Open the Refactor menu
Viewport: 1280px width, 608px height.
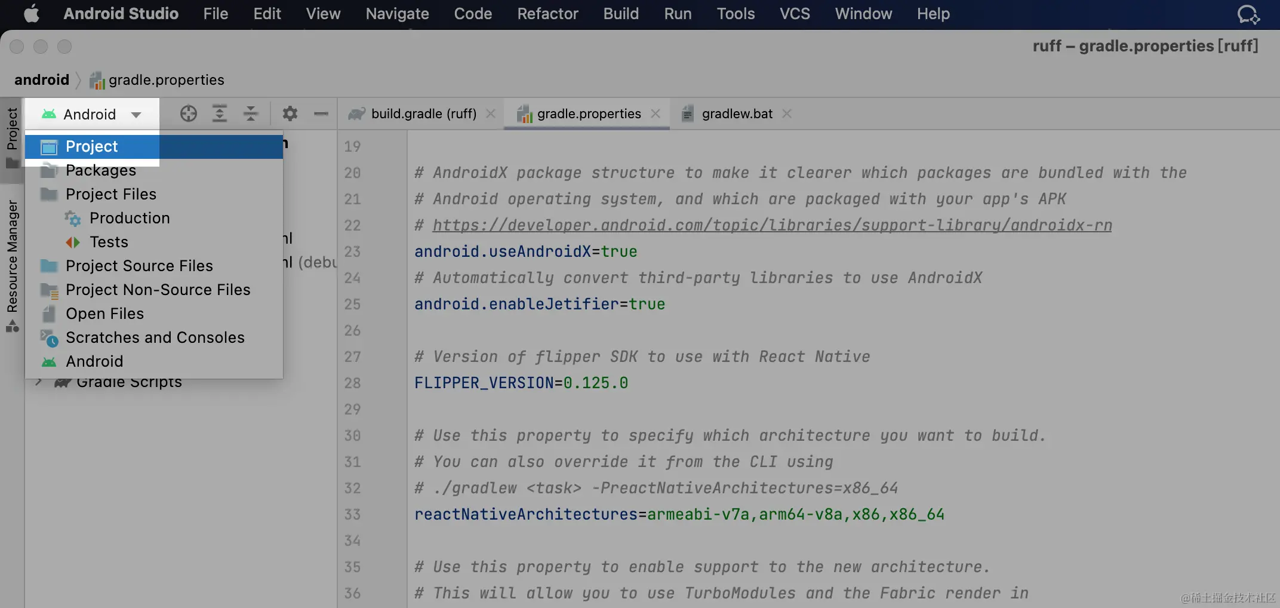pos(547,14)
